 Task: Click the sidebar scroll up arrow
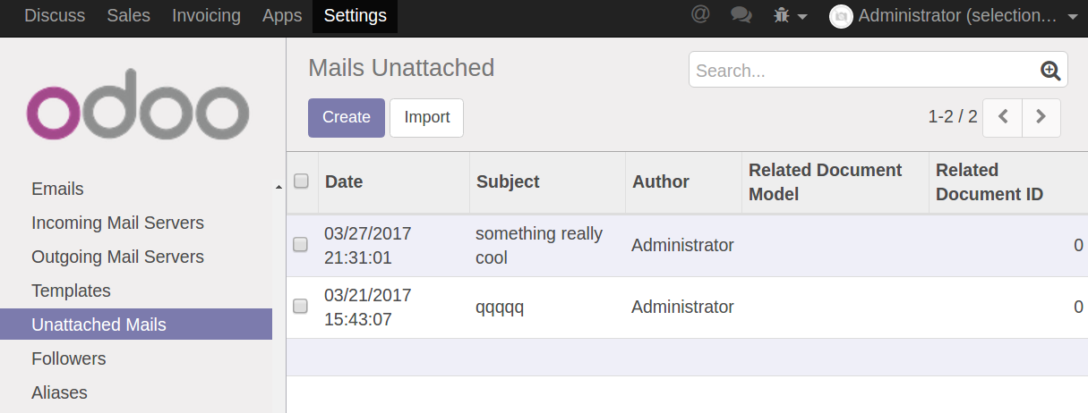(x=278, y=186)
